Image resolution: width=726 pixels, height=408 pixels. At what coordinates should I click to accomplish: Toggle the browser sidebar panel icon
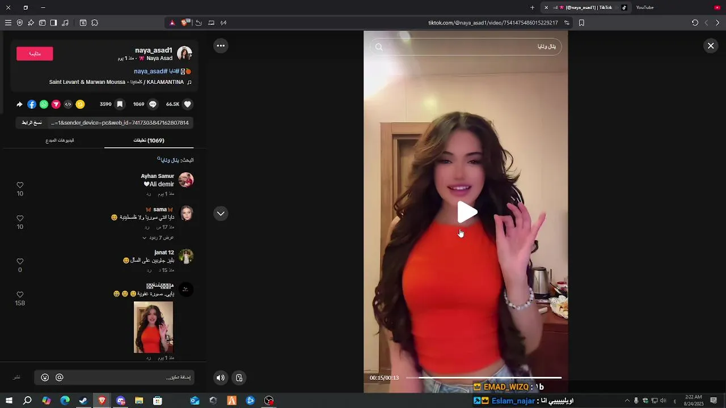pos(53,23)
